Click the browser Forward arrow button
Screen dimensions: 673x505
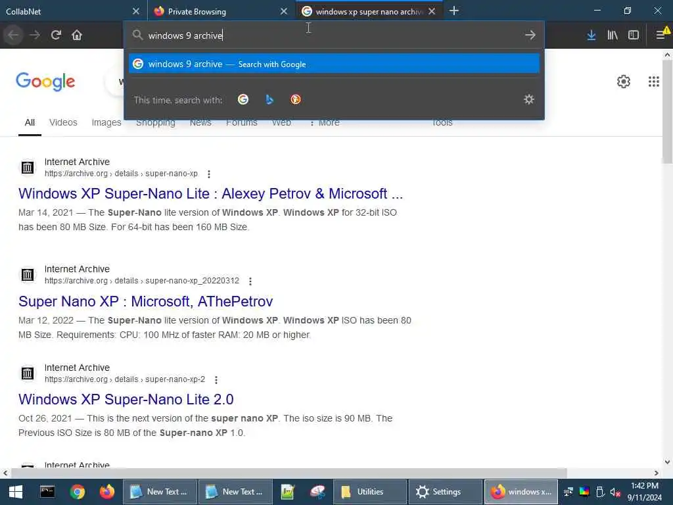pyautogui.click(x=35, y=35)
